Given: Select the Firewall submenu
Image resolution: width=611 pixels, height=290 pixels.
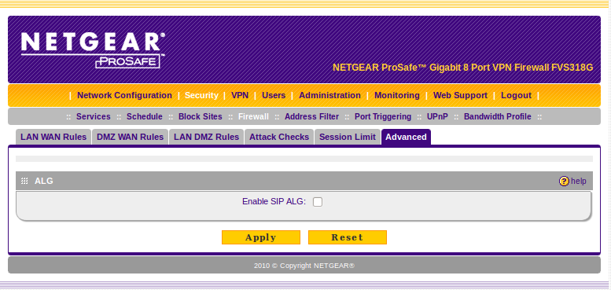Looking at the screenshot, I should tap(253, 116).
